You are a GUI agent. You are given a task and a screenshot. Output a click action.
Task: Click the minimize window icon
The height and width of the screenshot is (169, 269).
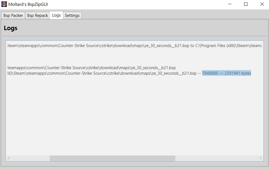229,4
